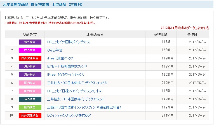Select the price 11,251円
Screen dimensions: 214x125
[168, 66]
